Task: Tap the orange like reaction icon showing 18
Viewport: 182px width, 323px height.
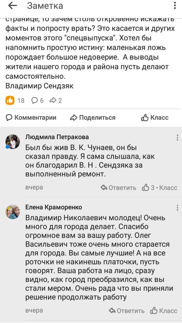Action: pyautogui.click(x=10, y=100)
